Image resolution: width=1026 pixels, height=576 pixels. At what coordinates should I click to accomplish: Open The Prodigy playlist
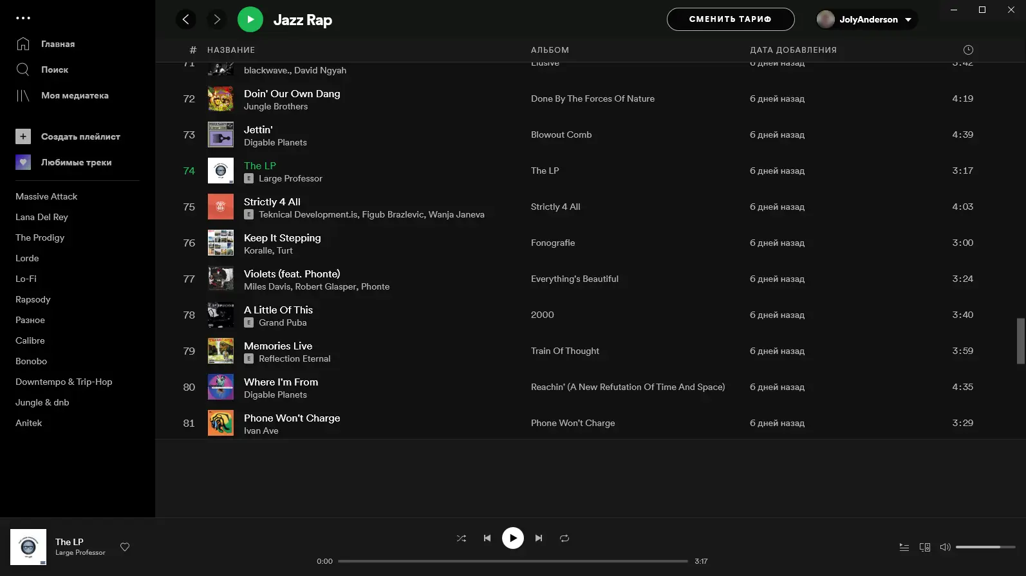point(40,237)
